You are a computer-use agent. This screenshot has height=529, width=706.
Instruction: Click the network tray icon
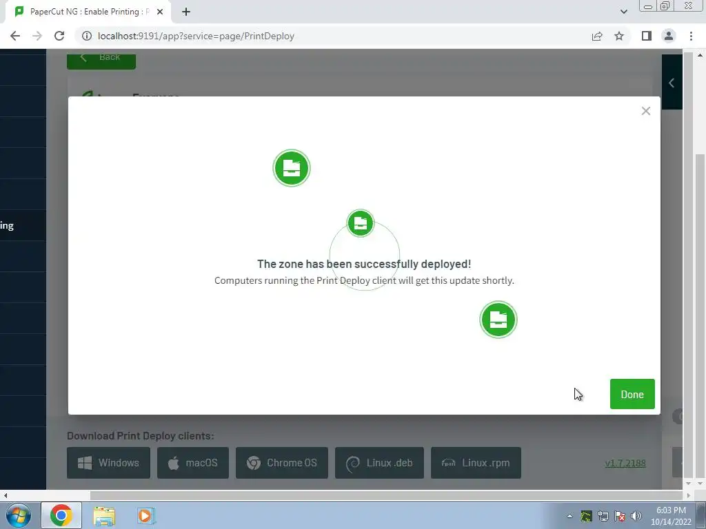[603, 516]
